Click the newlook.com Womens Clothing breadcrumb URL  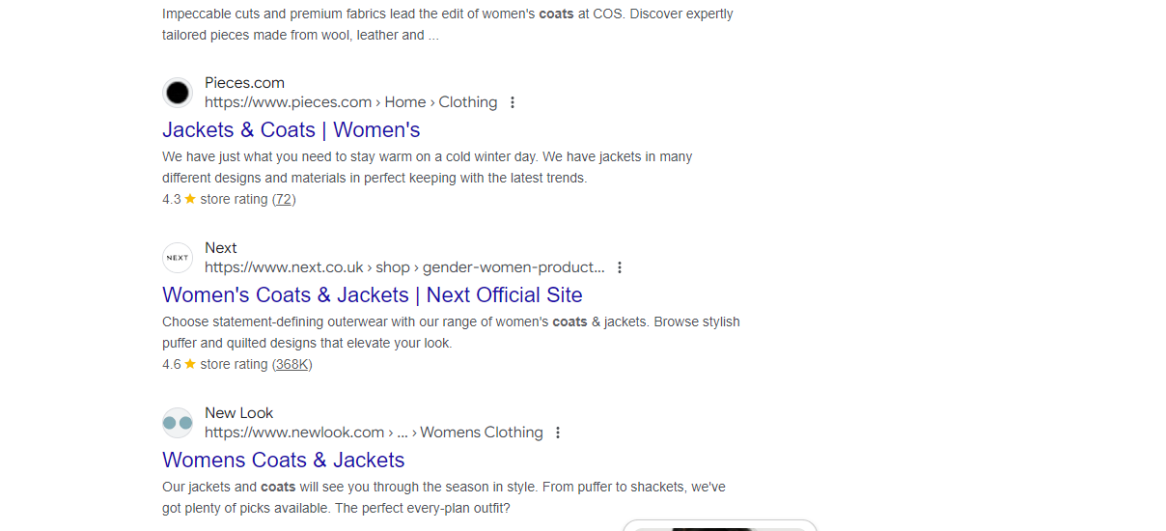click(374, 433)
